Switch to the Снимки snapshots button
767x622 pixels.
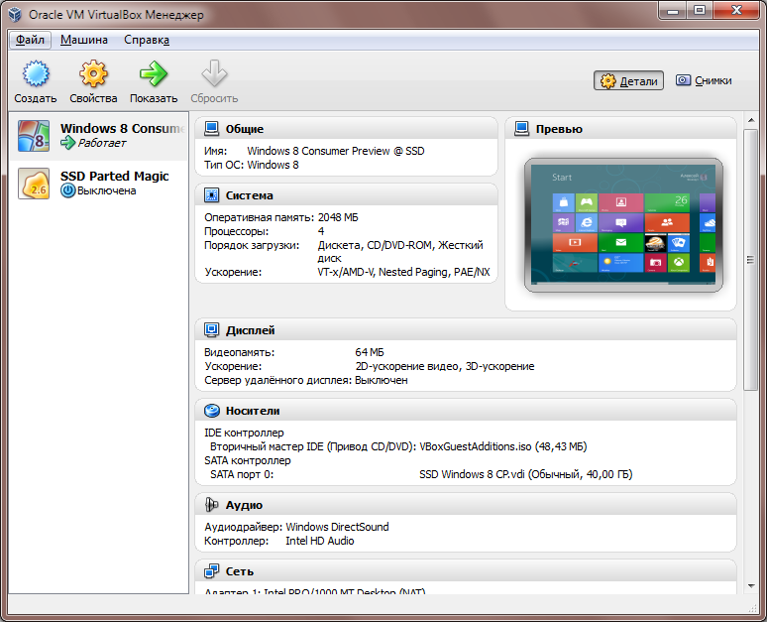point(704,80)
